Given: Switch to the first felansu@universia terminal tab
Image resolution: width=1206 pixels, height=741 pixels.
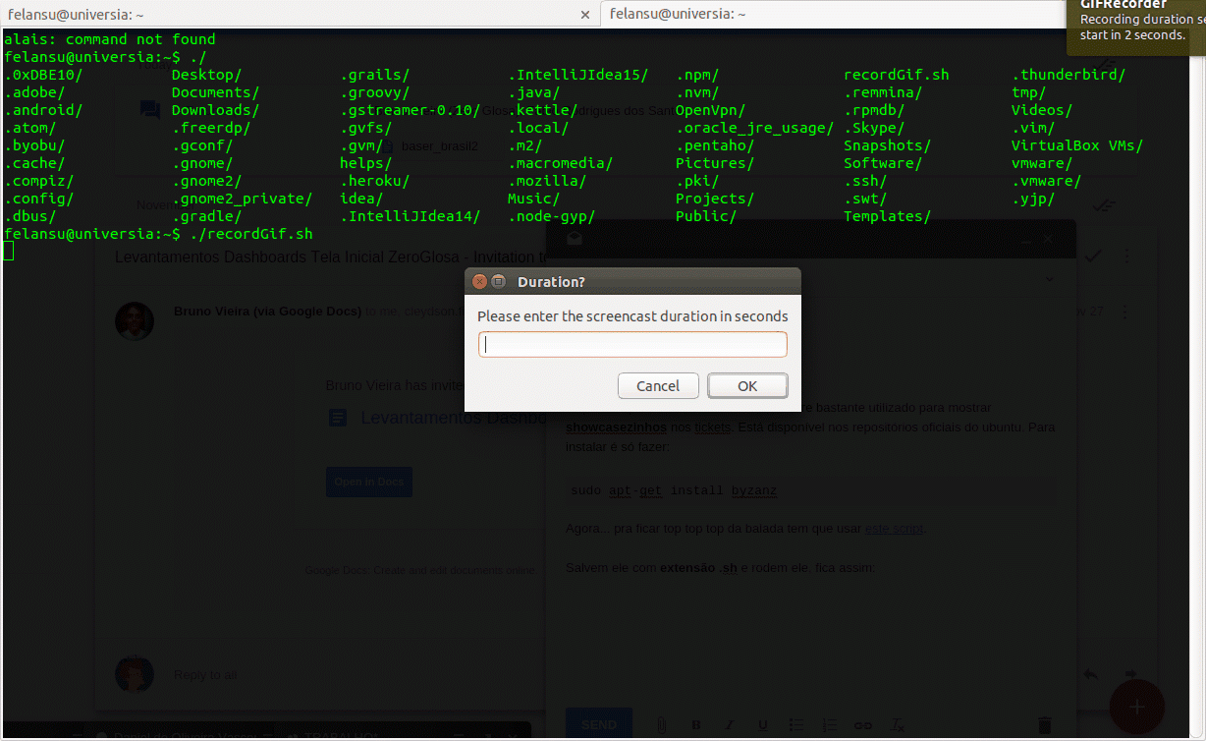Looking at the screenshot, I should 285,14.
